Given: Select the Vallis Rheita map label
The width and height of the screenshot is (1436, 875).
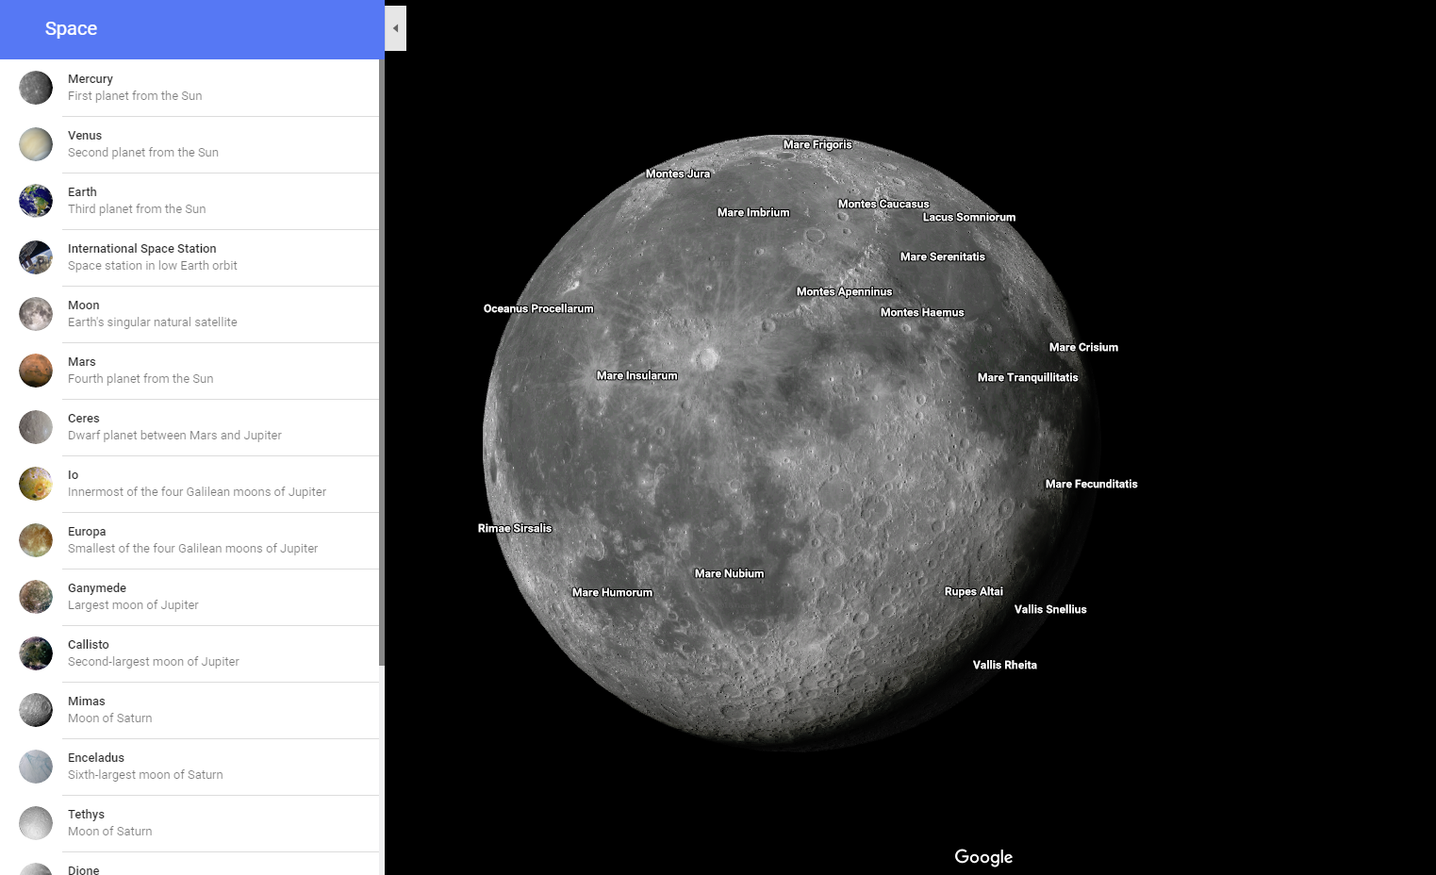Looking at the screenshot, I should coord(1004,665).
